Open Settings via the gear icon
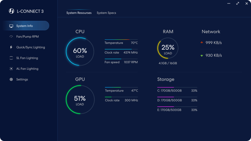251x141 pixels. [x=11, y=79]
